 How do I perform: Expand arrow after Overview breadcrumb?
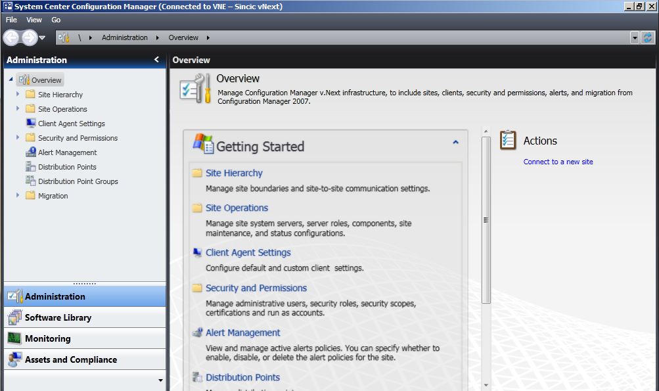pos(208,38)
